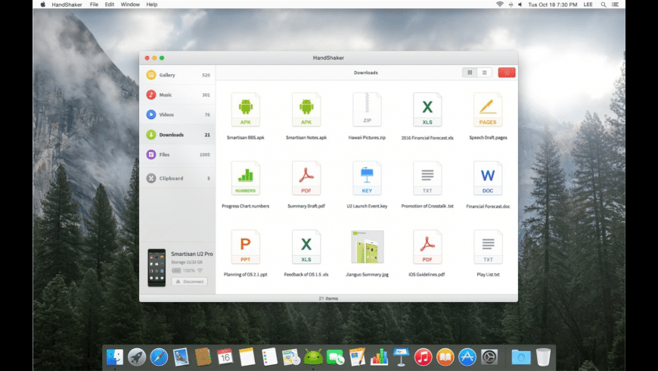Select Smartisan Notes.apk file icon
Image resolution: width=658 pixels, height=371 pixels.
pyautogui.click(x=306, y=110)
